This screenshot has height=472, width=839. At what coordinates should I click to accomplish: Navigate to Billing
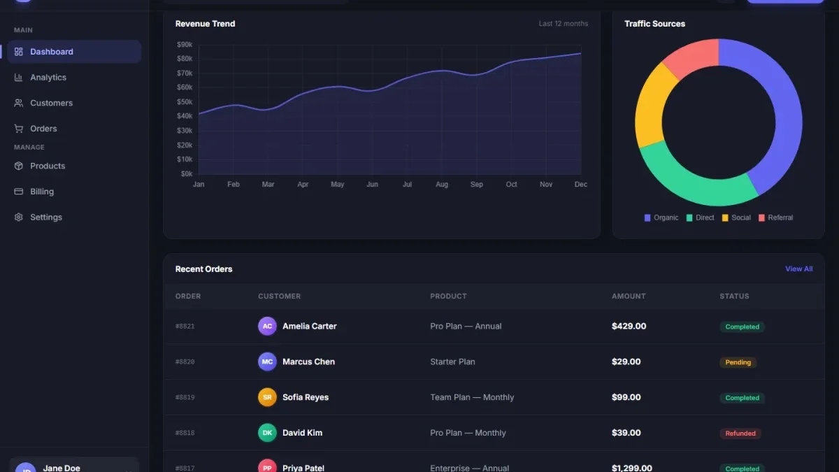[74, 192]
